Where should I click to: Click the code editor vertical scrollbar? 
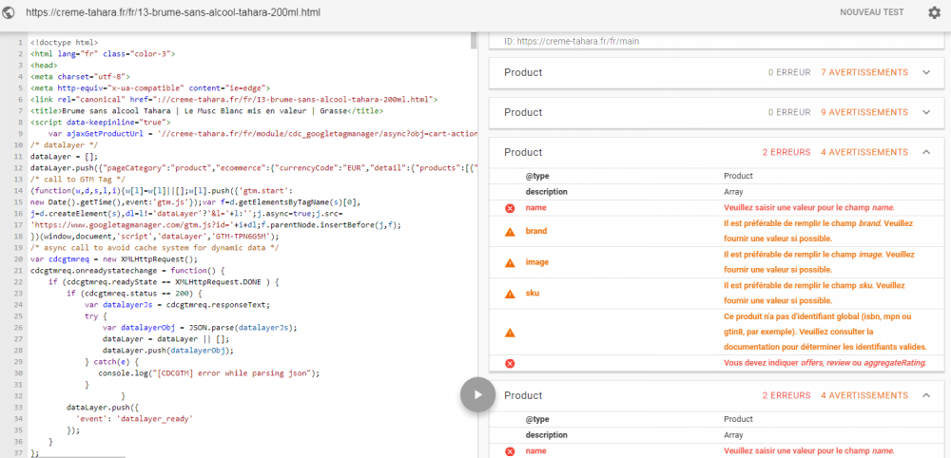point(474,41)
